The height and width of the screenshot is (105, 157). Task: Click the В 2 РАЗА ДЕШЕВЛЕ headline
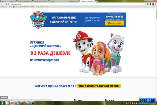[x=50, y=53]
